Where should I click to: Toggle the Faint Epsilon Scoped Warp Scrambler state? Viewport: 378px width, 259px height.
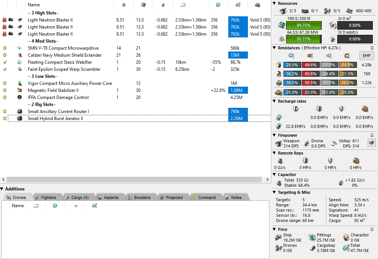[x=5, y=69]
